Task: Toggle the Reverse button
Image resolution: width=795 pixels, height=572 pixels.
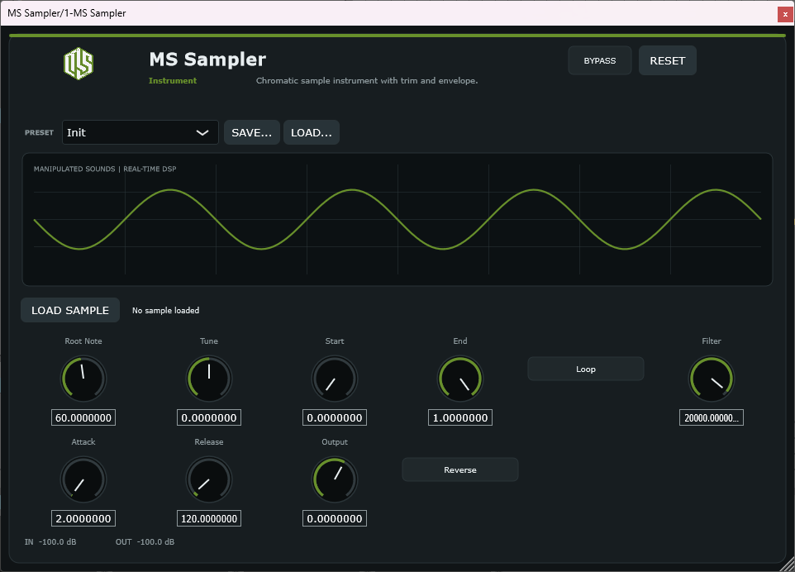Action: [x=459, y=470]
